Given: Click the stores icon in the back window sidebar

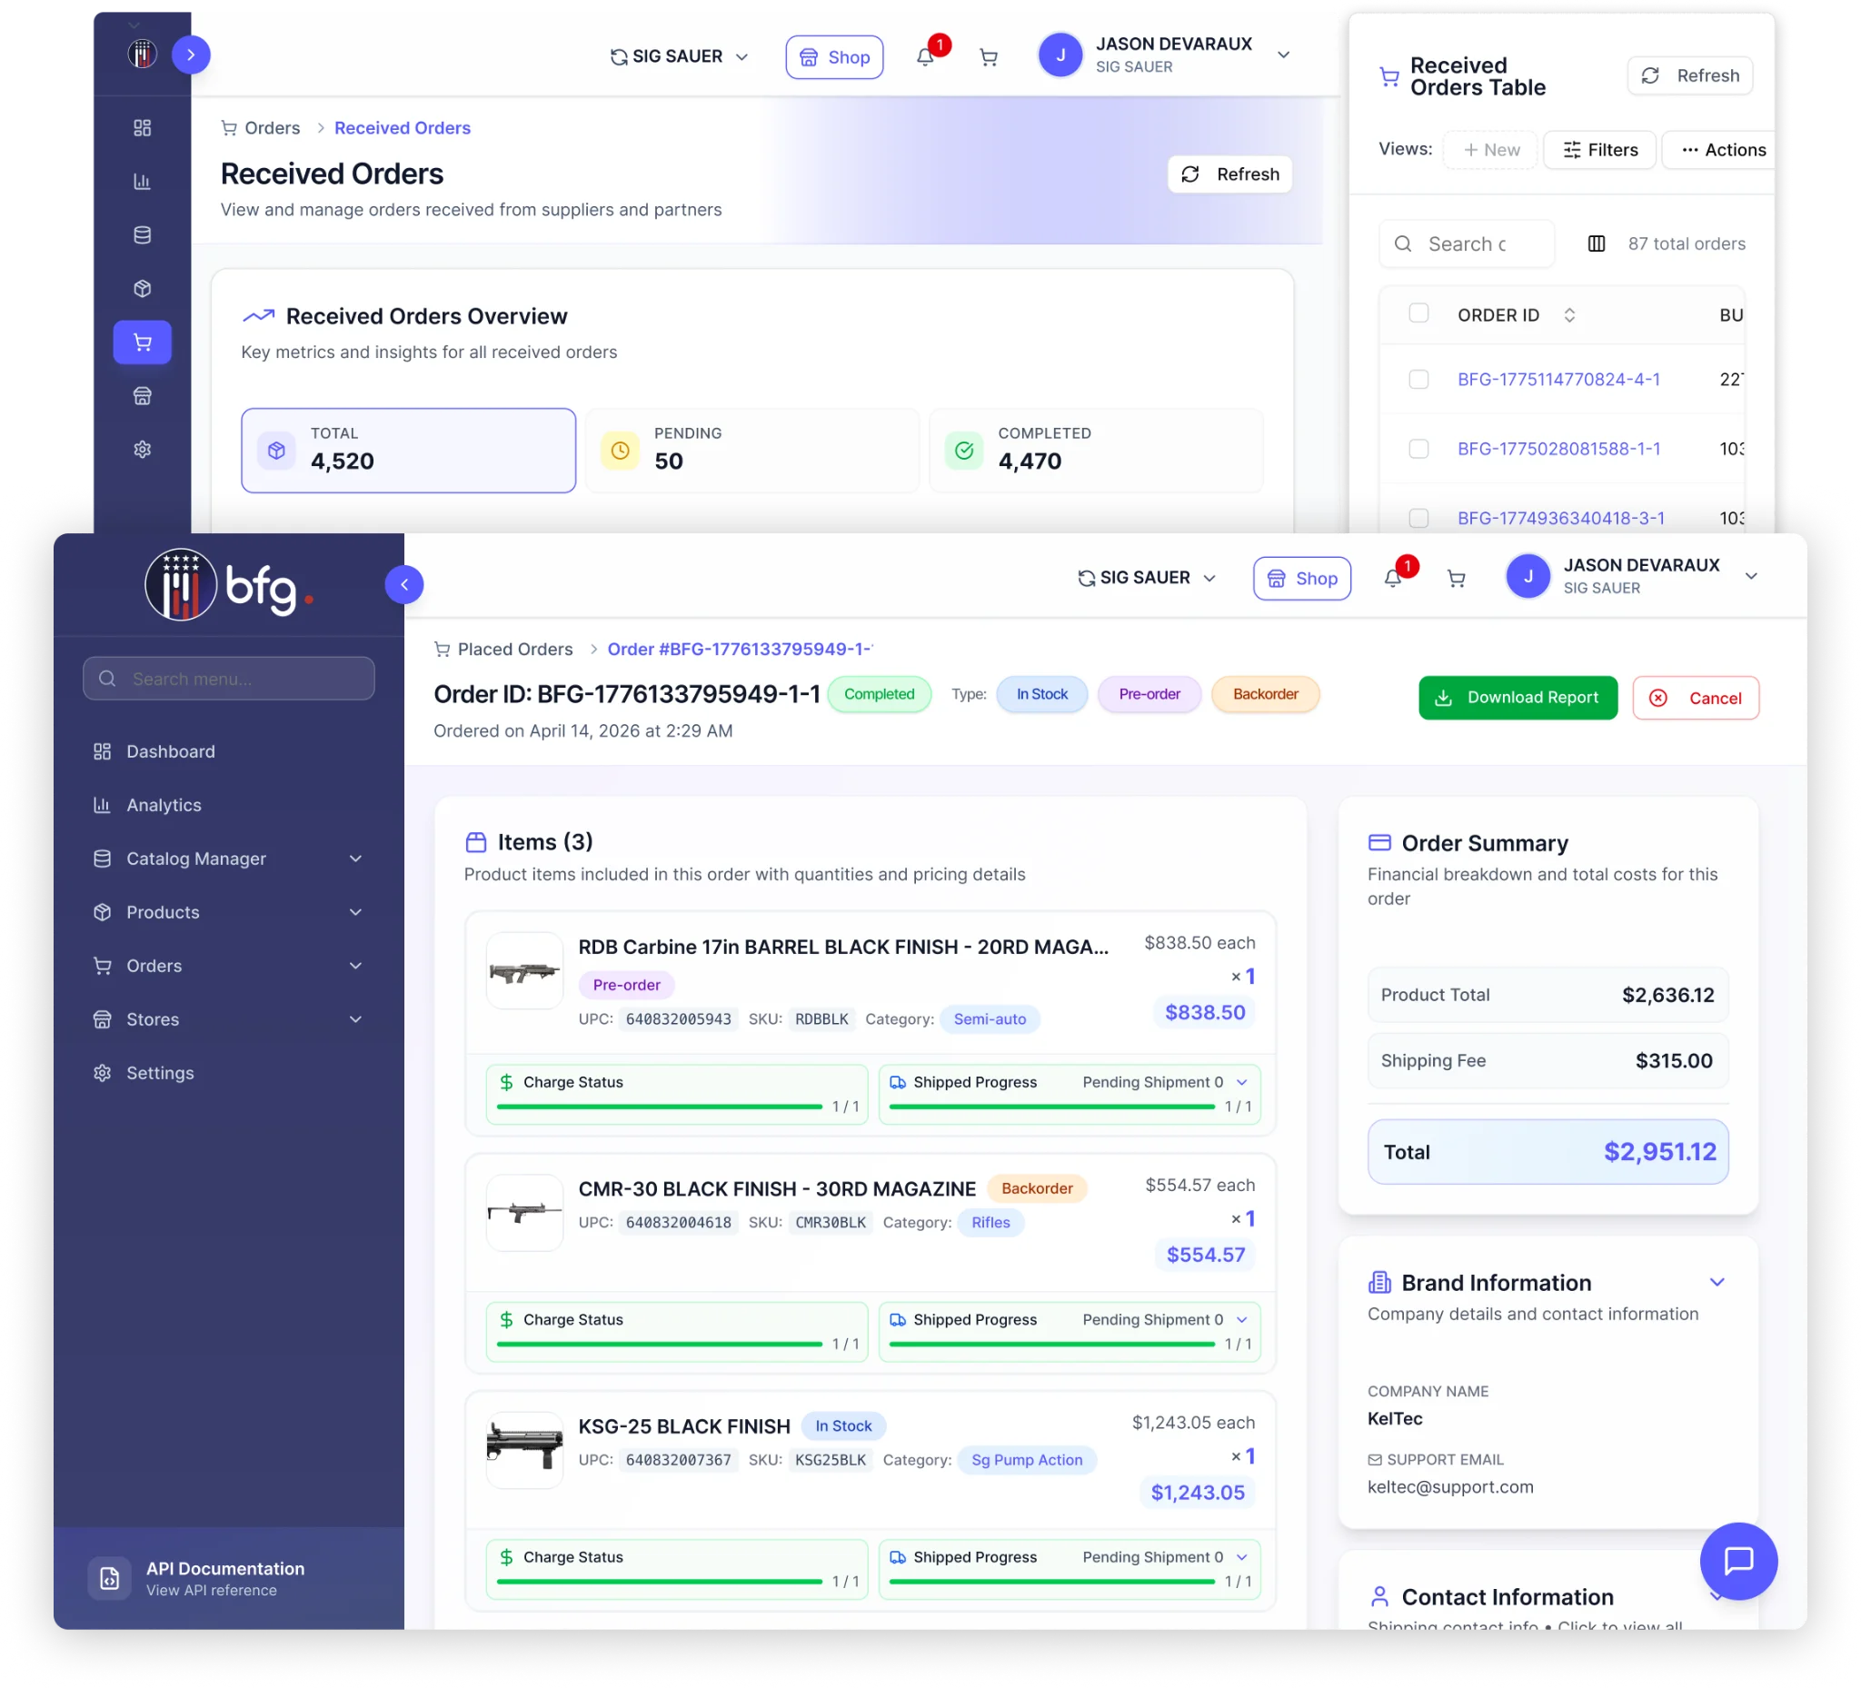Looking at the screenshot, I should [142, 396].
